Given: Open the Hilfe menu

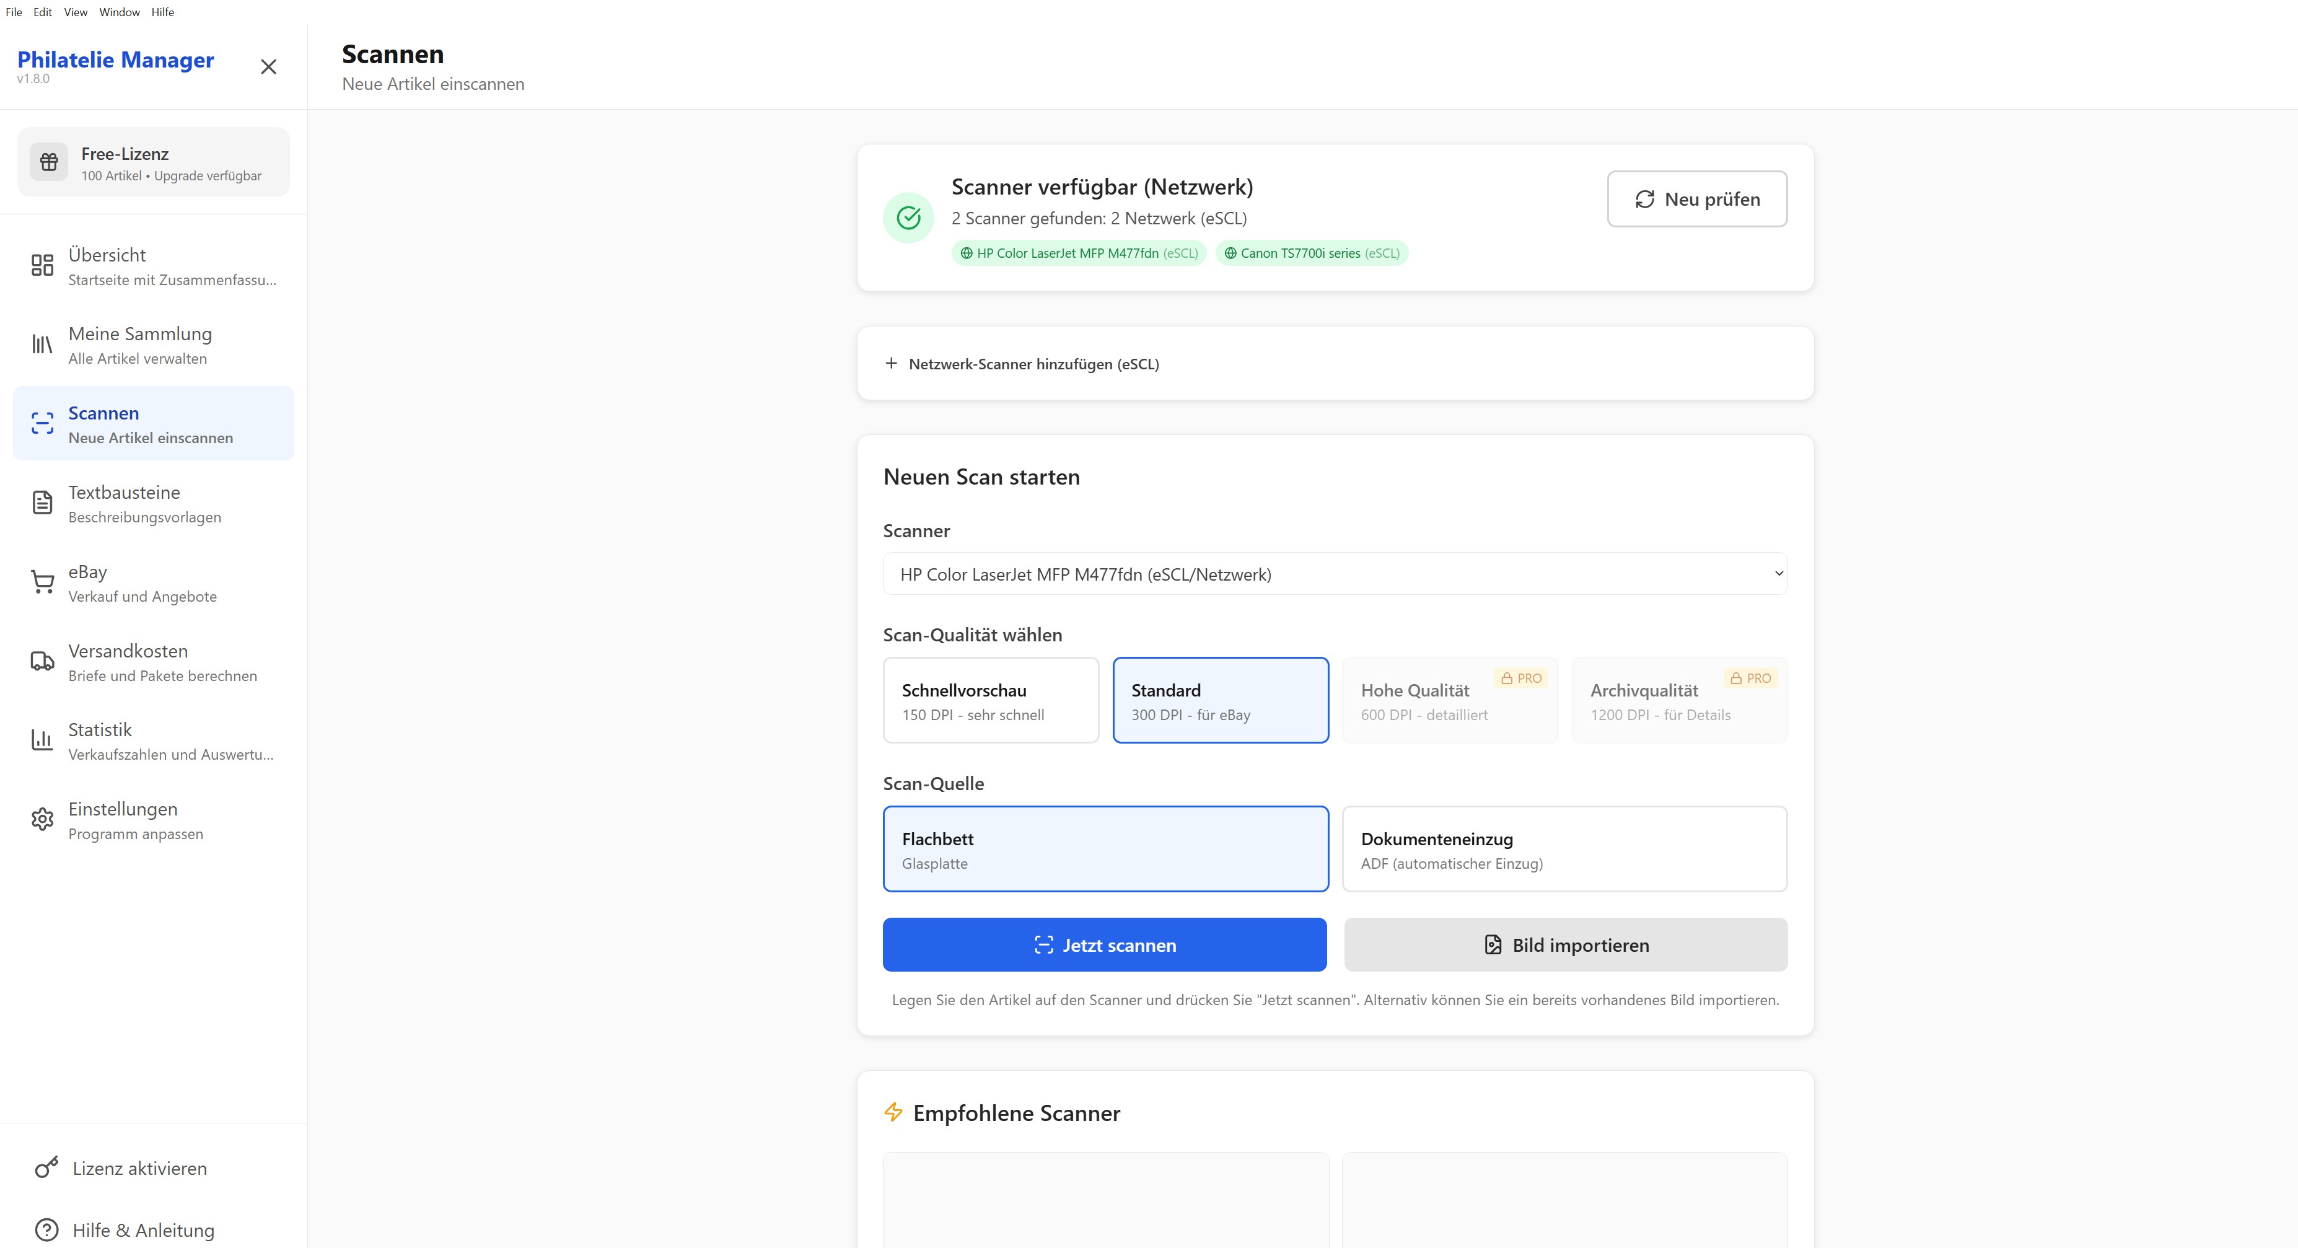Looking at the screenshot, I should point(163,12).
